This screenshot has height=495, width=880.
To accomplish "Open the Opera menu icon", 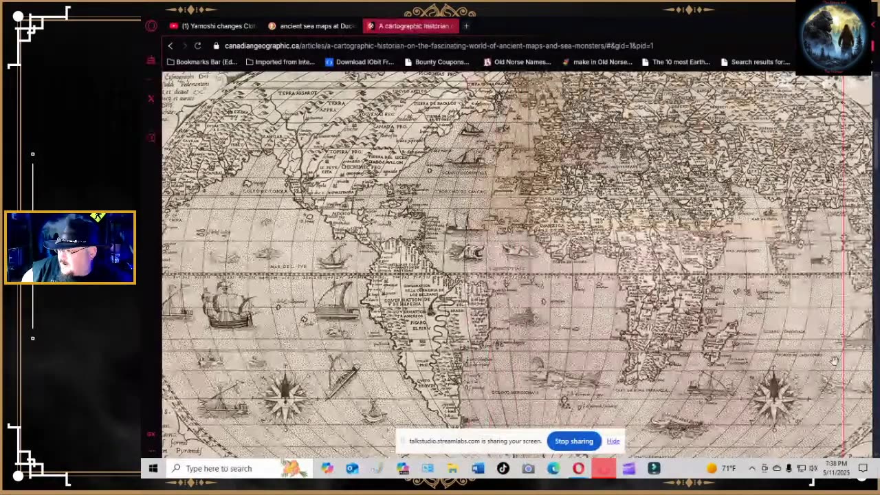I will point(151,26).
